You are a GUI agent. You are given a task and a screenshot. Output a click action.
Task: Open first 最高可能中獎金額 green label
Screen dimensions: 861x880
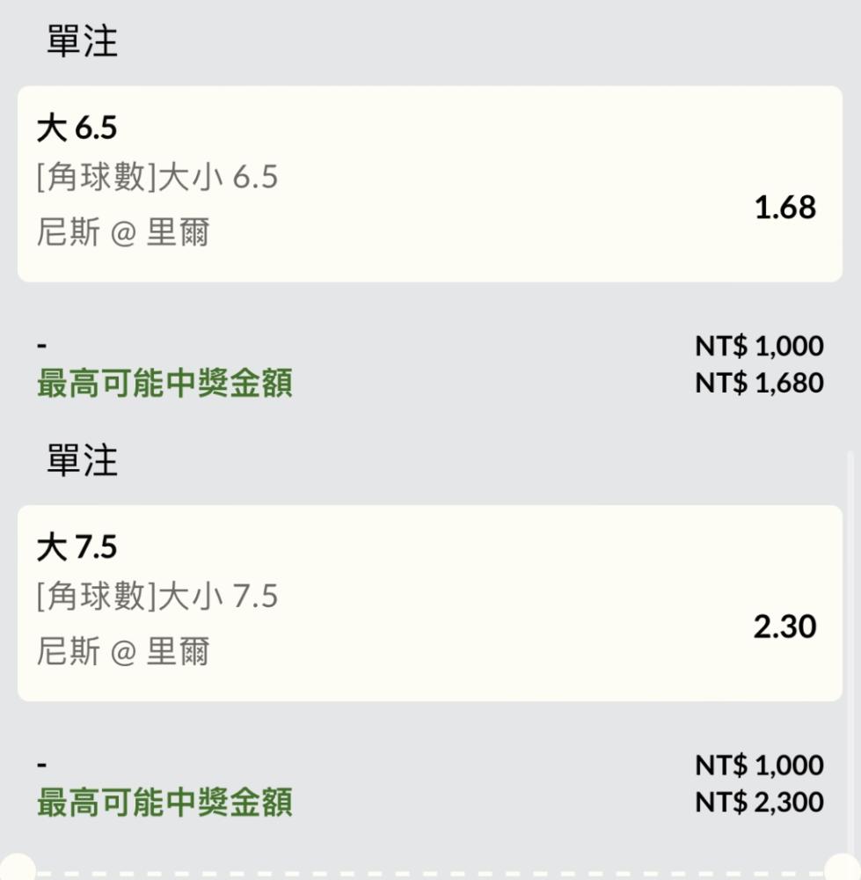pos(164,383)
